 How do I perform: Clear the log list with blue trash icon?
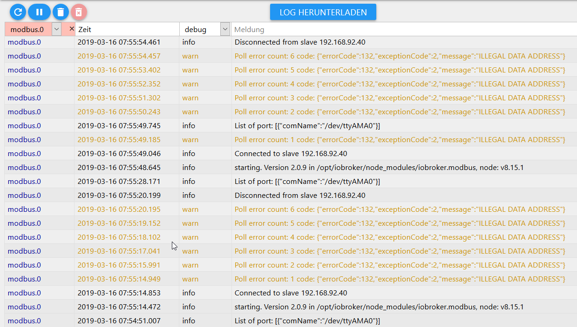pyautogui.click(x=61, y=12)
